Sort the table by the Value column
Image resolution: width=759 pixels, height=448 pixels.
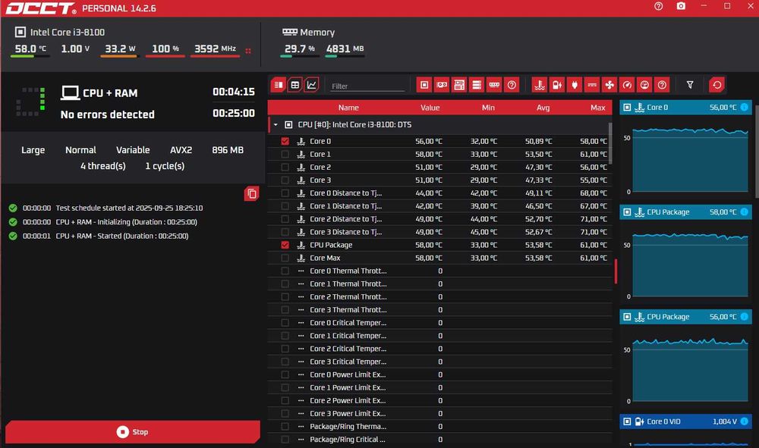(x=430, y=108)
